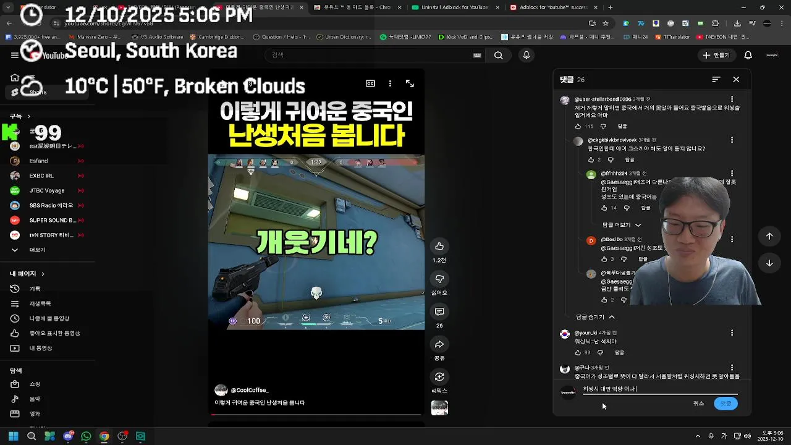Open menu for @ckgkbivkbnovivovk reply
The image size is (791, 445).
(x=732, y=140)
